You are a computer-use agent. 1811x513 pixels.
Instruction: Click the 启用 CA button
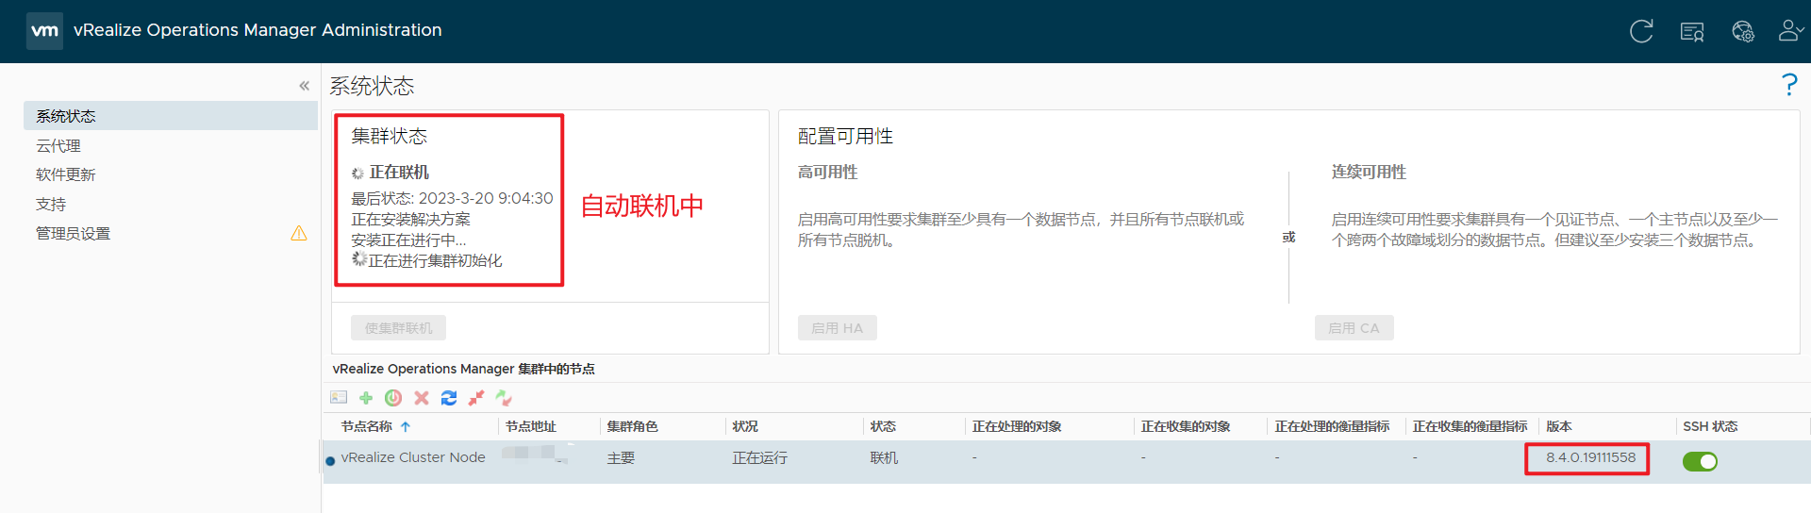coord(1354,327)
